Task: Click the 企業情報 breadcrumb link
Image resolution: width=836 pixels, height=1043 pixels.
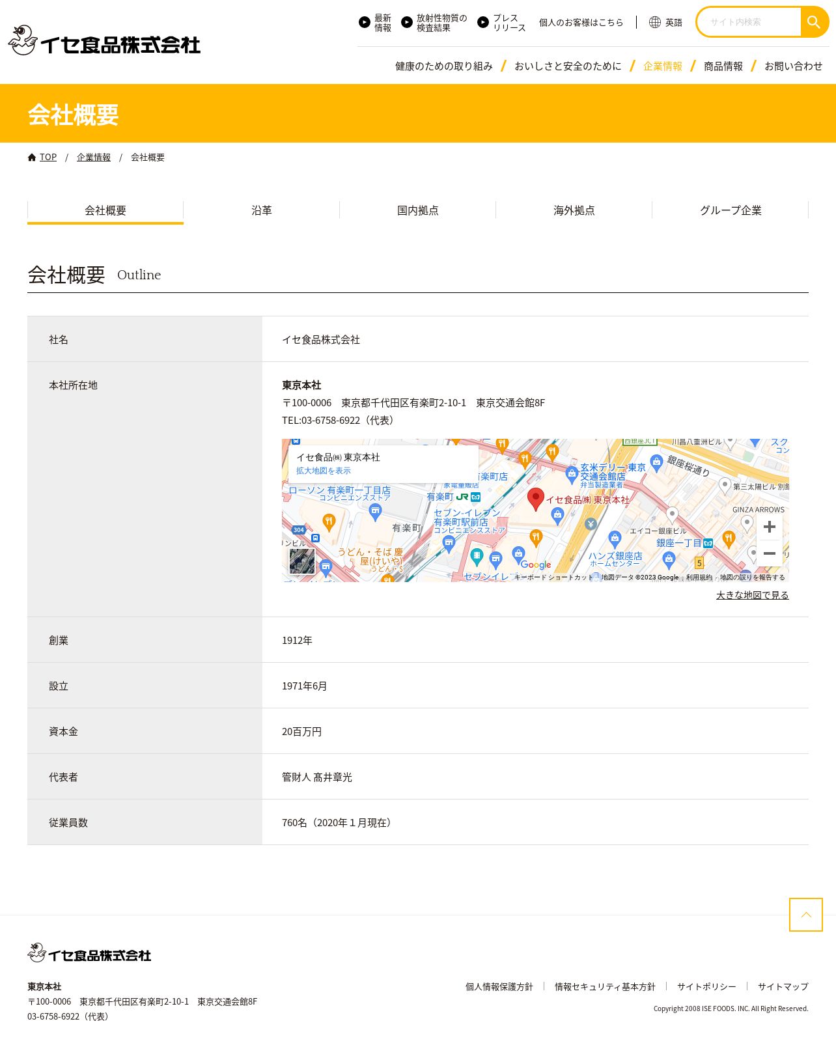Action: tap(94, 157)
